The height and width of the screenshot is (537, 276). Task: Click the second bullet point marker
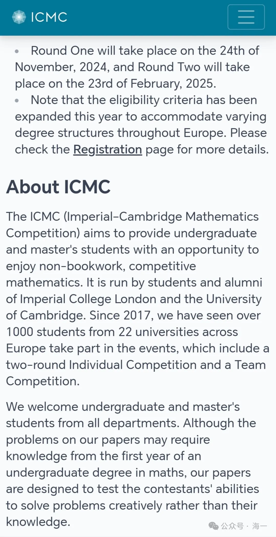(x=17, y=100)
